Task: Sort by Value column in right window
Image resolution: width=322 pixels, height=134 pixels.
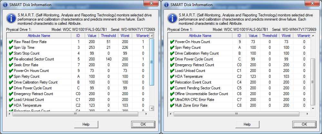Action: (253, 36)
